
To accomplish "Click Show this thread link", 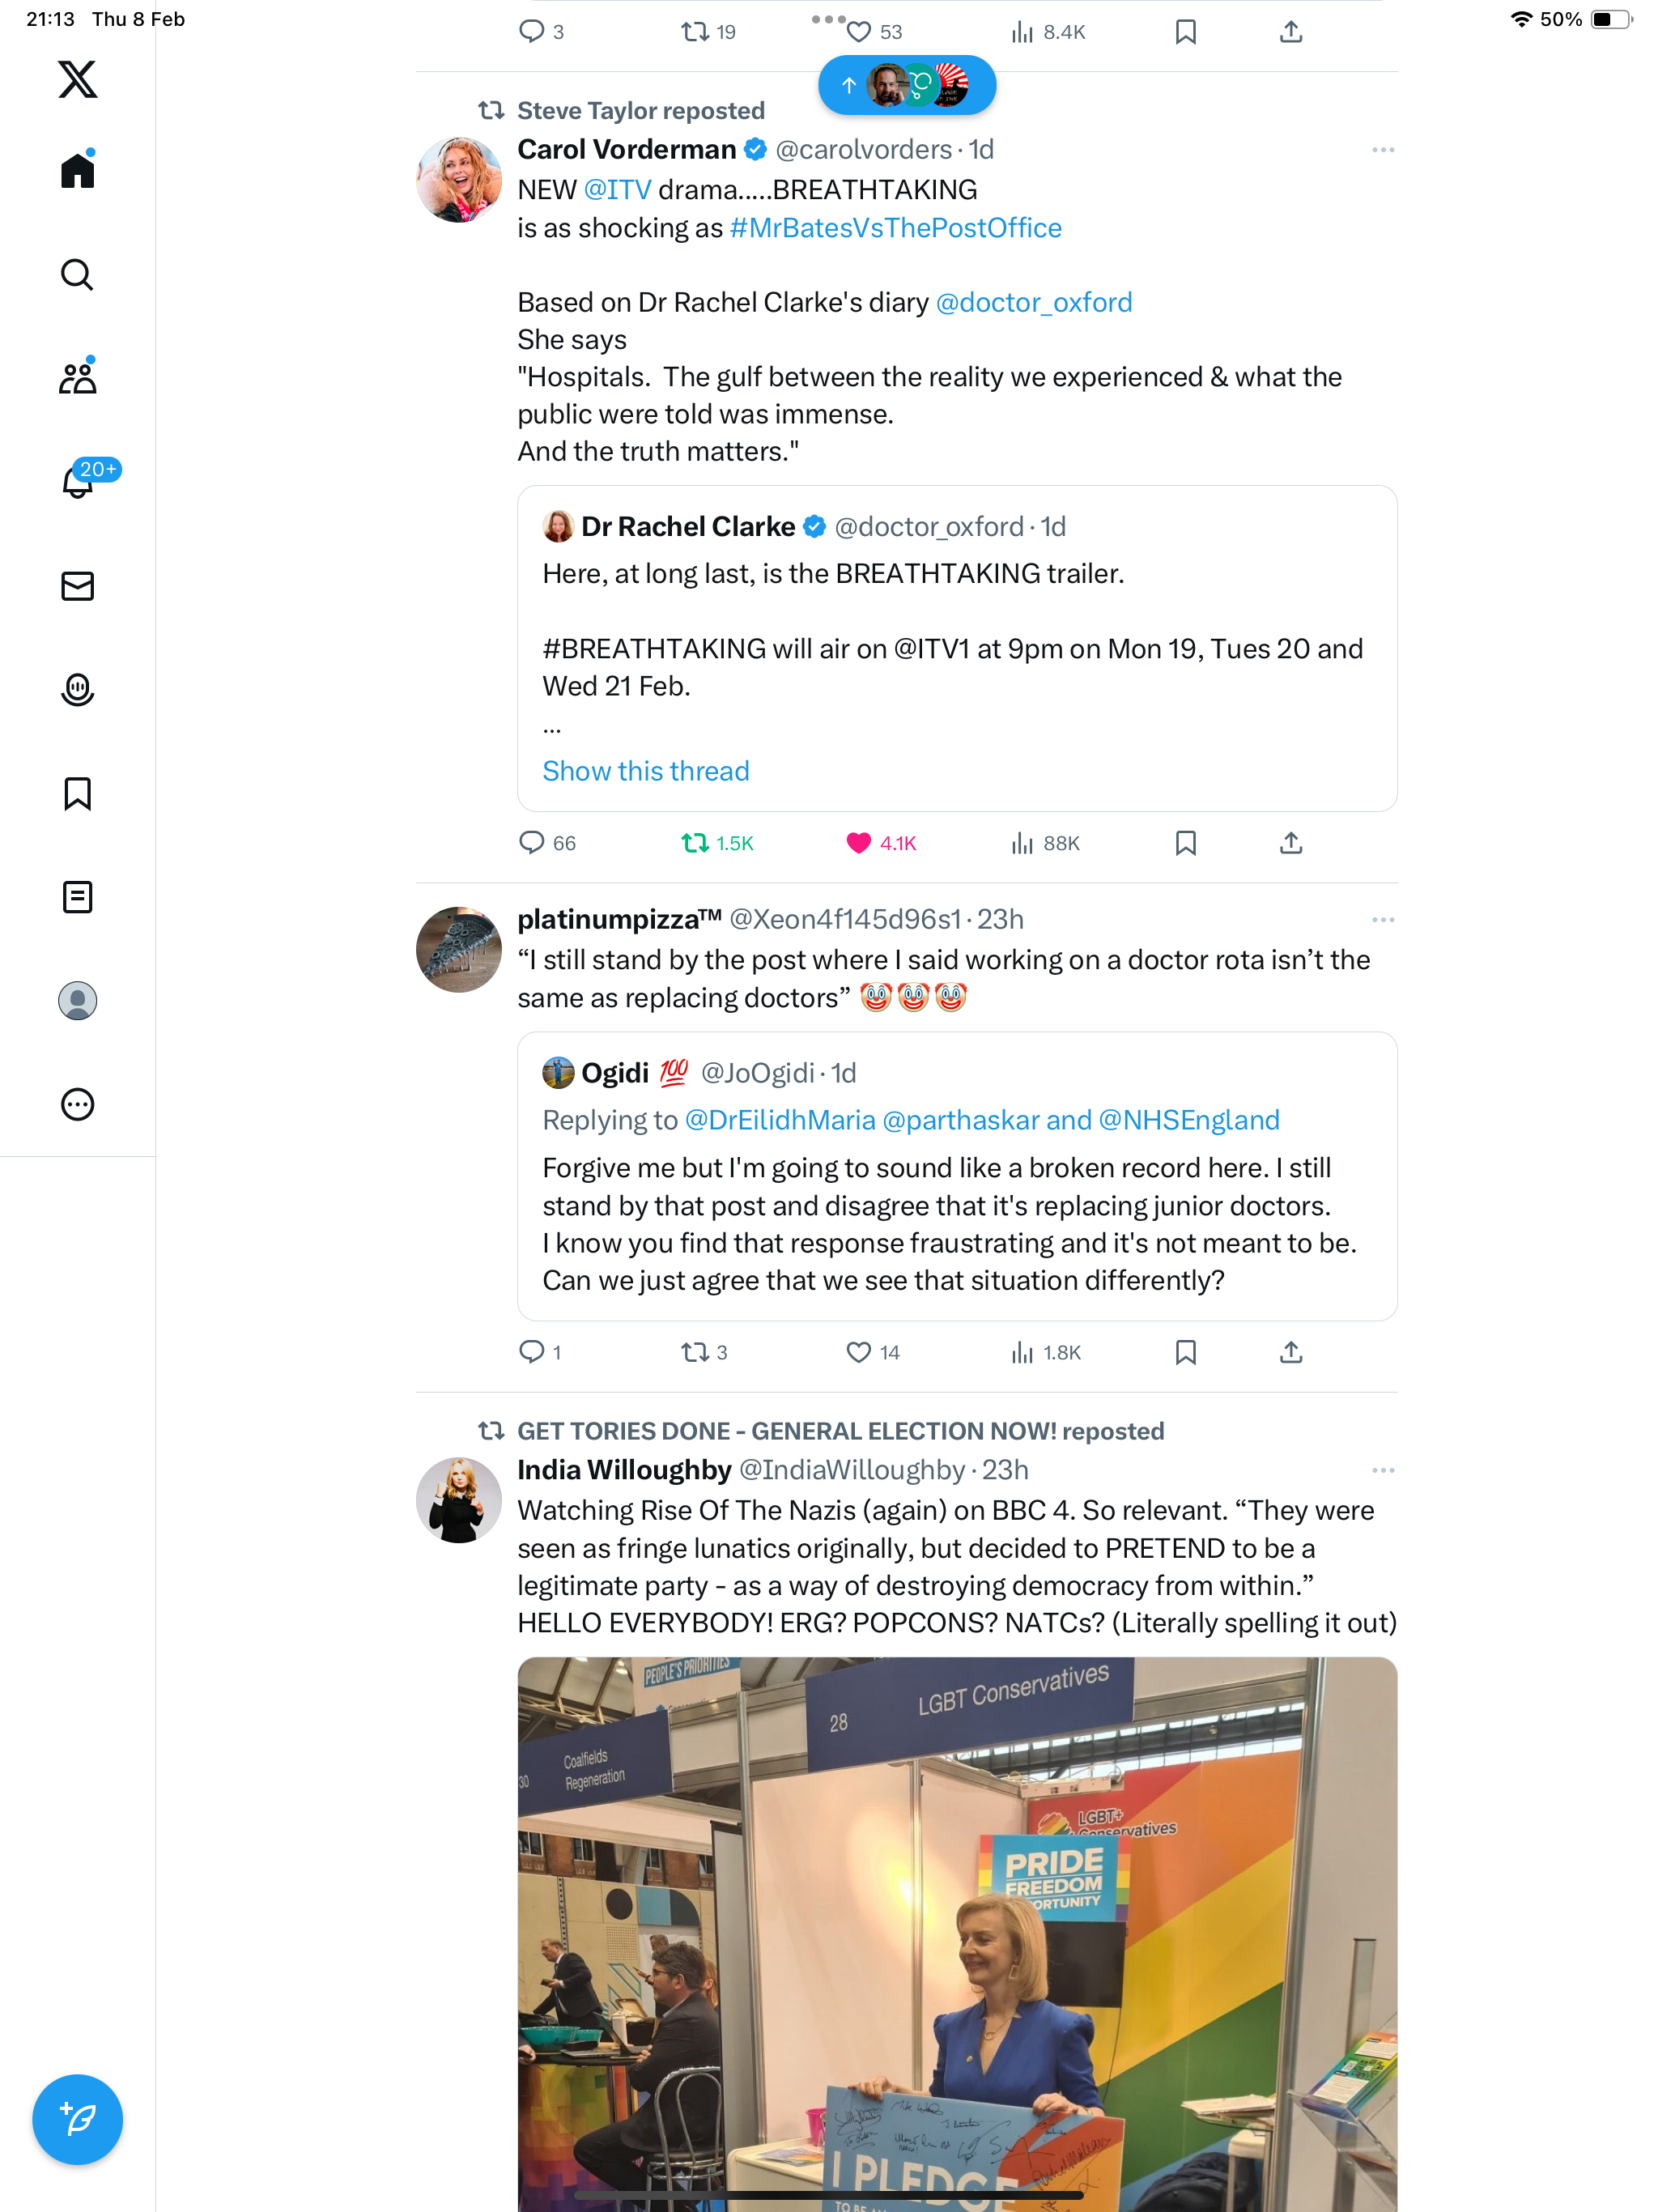I will tap(646, 771).
